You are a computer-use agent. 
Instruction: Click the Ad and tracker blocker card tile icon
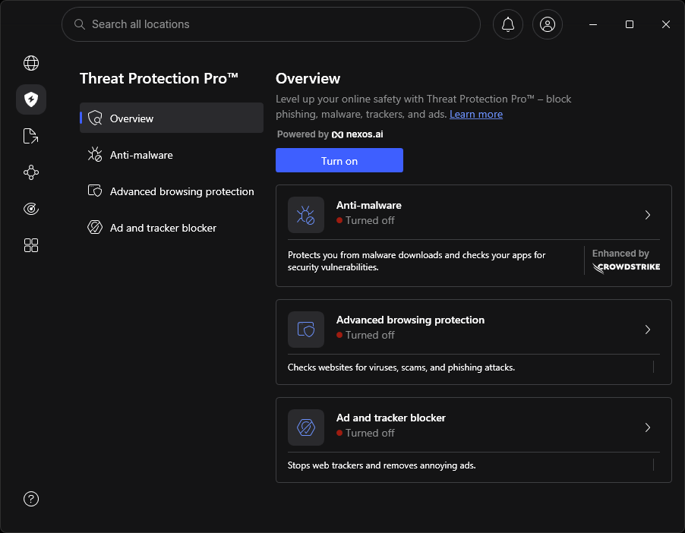coord(306,427)
